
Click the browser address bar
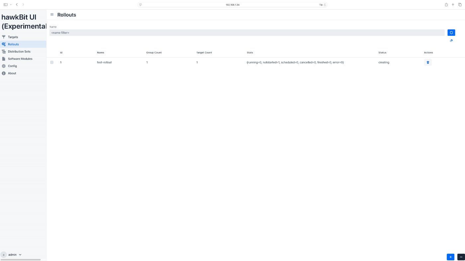point(232,5)
